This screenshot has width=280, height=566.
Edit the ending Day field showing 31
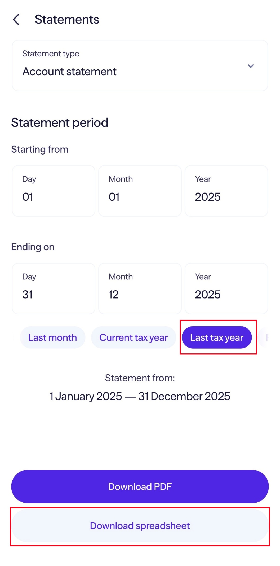(x=54, y=288)
